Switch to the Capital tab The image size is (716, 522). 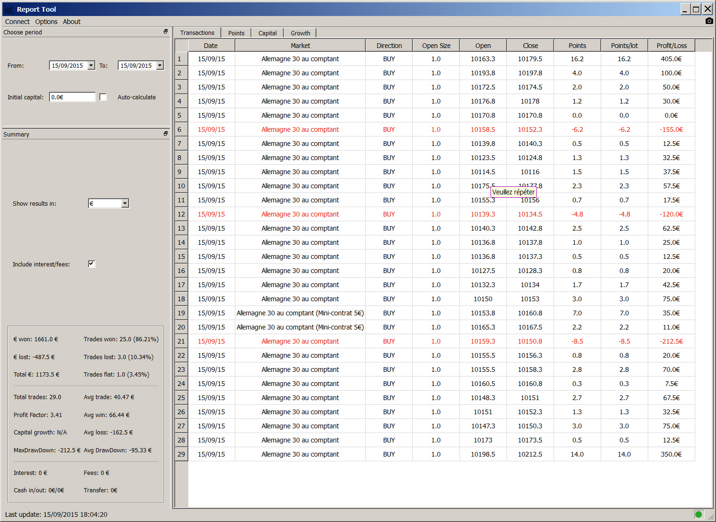(267, 33)
